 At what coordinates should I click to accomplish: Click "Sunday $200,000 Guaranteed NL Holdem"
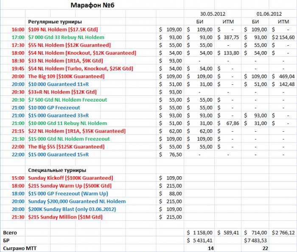pyautogui.click(x=77, y=201)
